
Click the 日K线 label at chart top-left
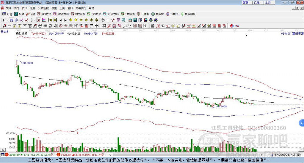4,32
